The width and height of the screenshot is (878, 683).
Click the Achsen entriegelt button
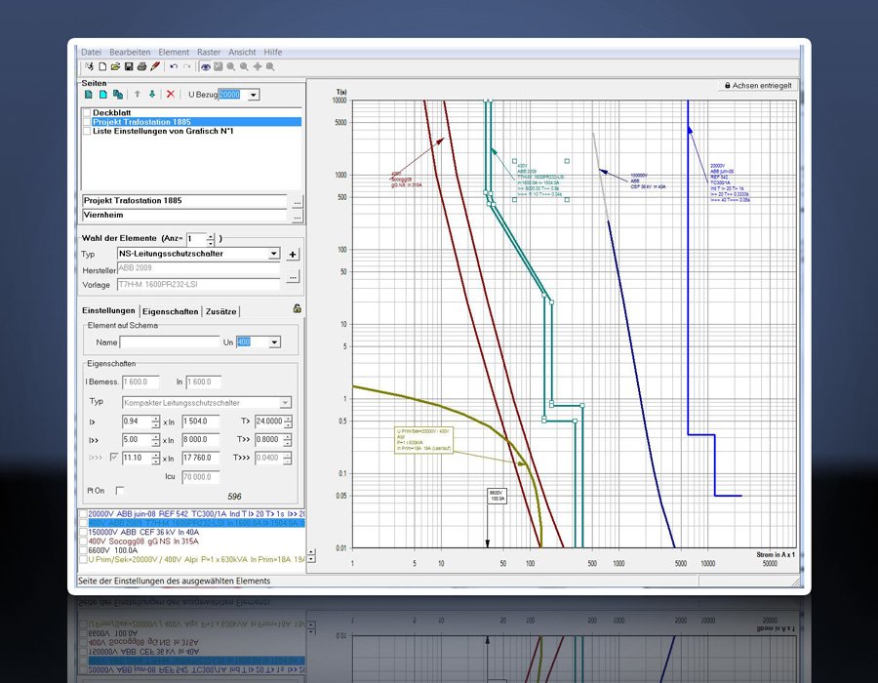[757, 86]
